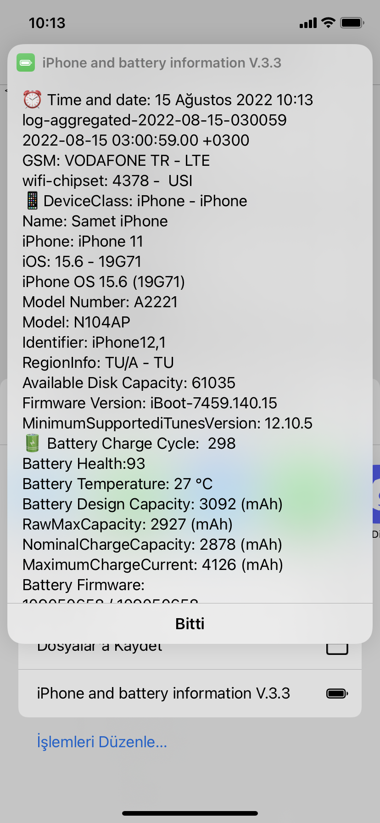
Task: Tap the home indicator bar
Action: pos(190,813)
